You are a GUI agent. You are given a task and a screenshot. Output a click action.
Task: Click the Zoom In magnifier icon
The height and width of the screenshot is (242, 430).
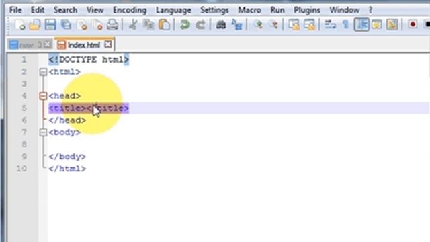click(x=258, y=25)
